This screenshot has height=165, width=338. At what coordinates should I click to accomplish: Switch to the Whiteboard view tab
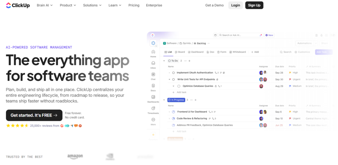tap(238, 52)
